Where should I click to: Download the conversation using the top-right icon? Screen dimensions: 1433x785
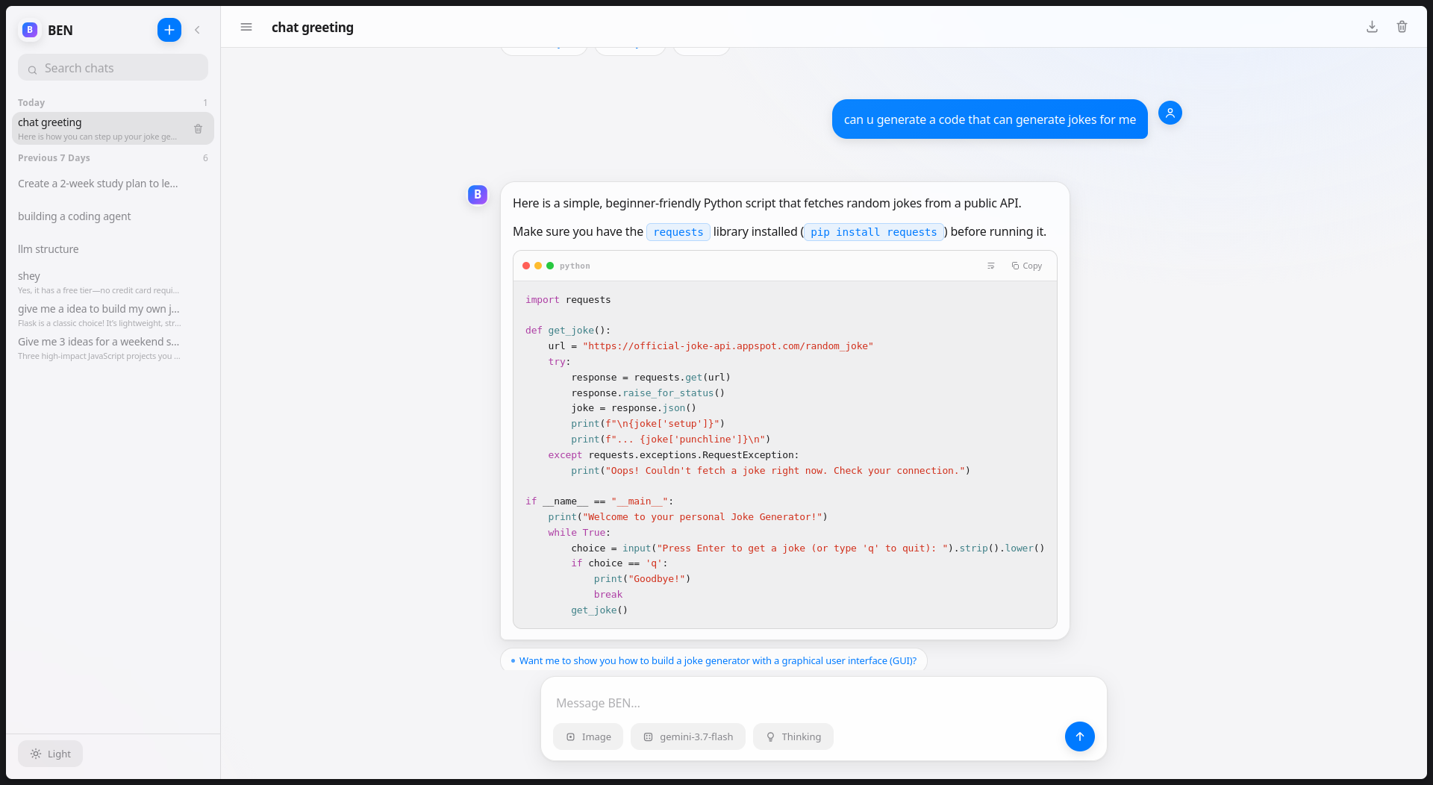pos(1372,27)
